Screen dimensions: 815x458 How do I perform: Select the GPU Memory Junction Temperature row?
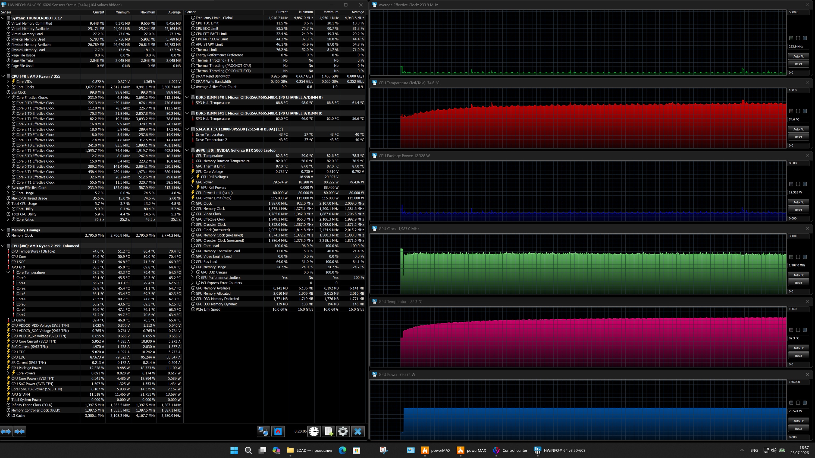pos(275,161)
